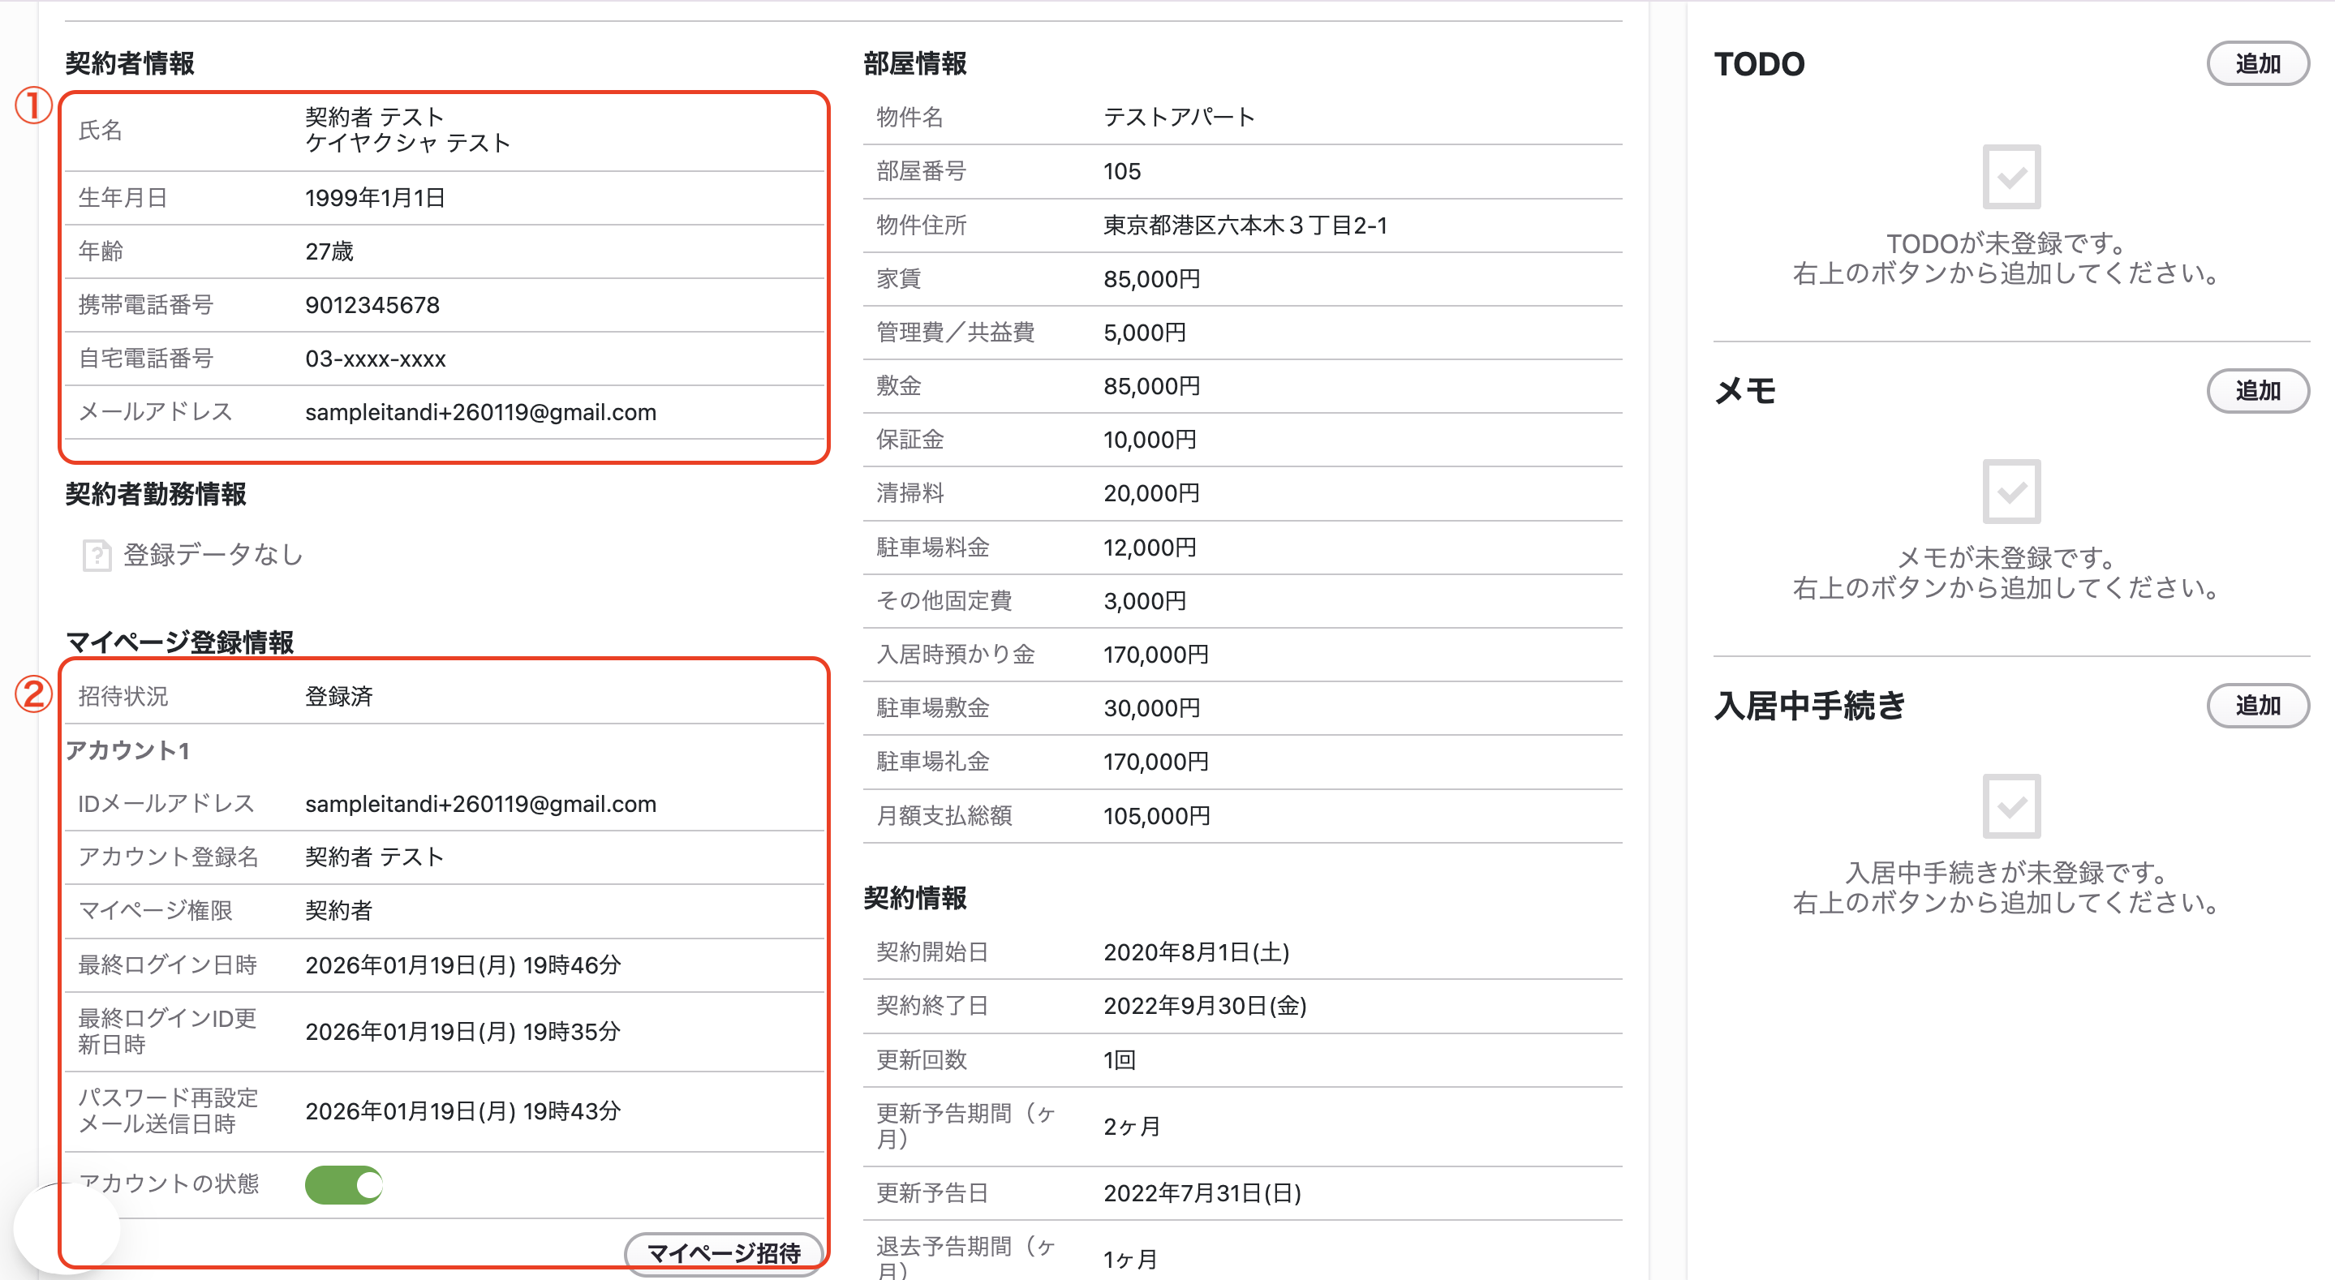Click the 契約開始日 value 2020年8月1日(土)

coord(1197,951)
